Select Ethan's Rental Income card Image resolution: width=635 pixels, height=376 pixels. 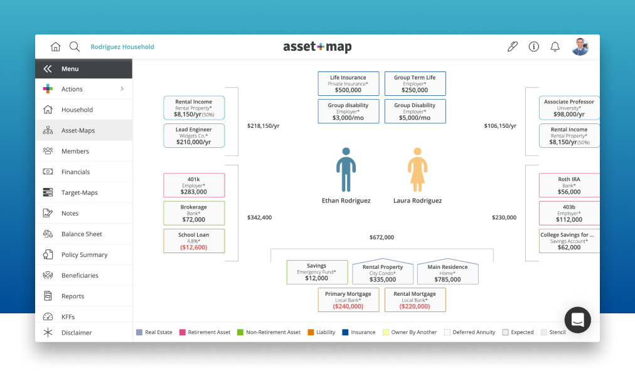(194, 108)
